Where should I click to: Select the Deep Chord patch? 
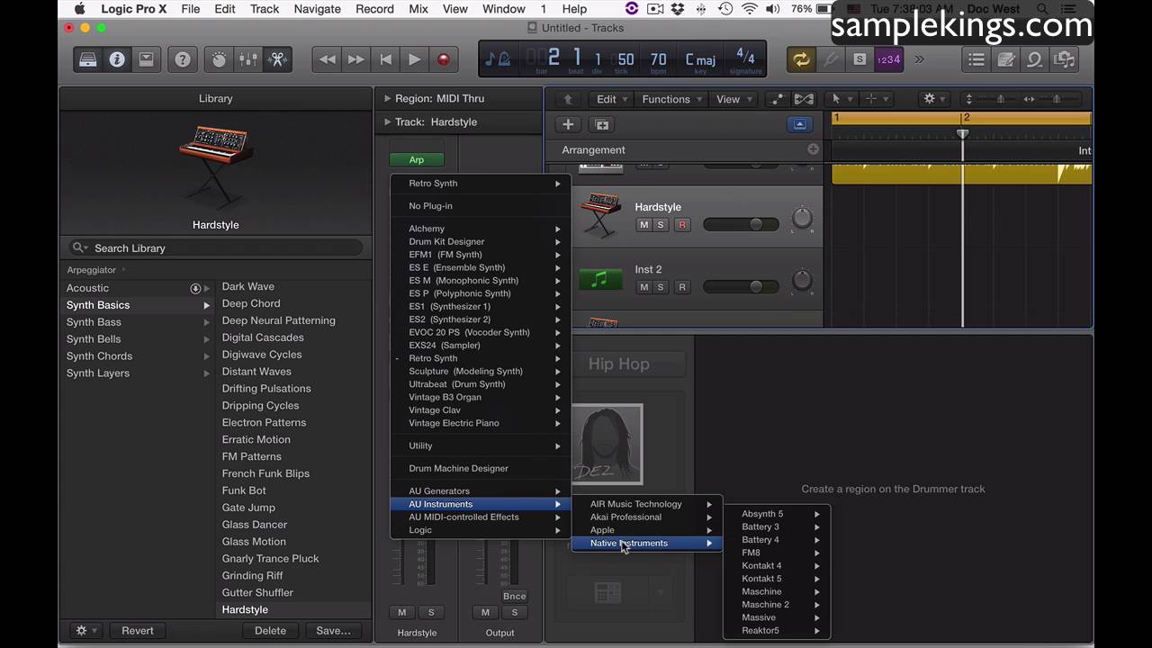[x=251, y=303]
